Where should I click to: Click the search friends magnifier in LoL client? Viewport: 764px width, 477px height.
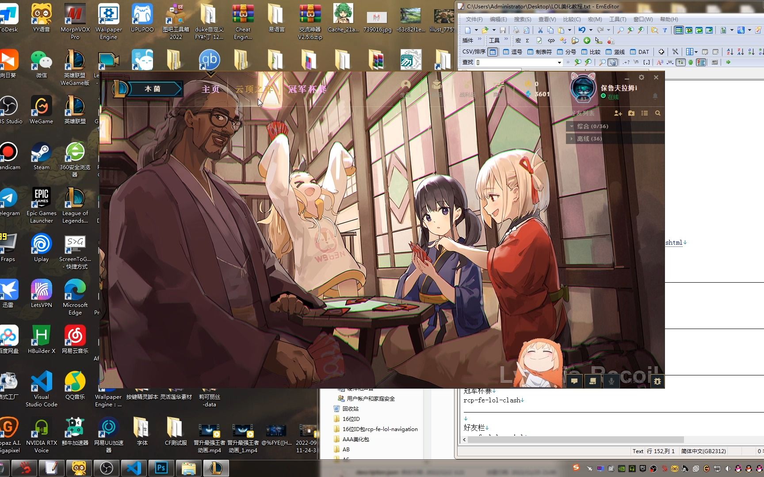(x=658, y=114)
